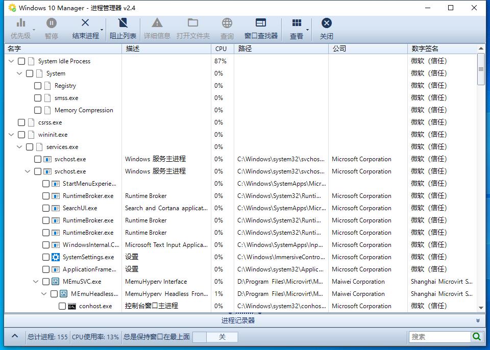The width and height of the screenshot is (490, 350).
Task: Check the smss.exe checkbox
Action: pyautogui.click(x=37, y=98)
